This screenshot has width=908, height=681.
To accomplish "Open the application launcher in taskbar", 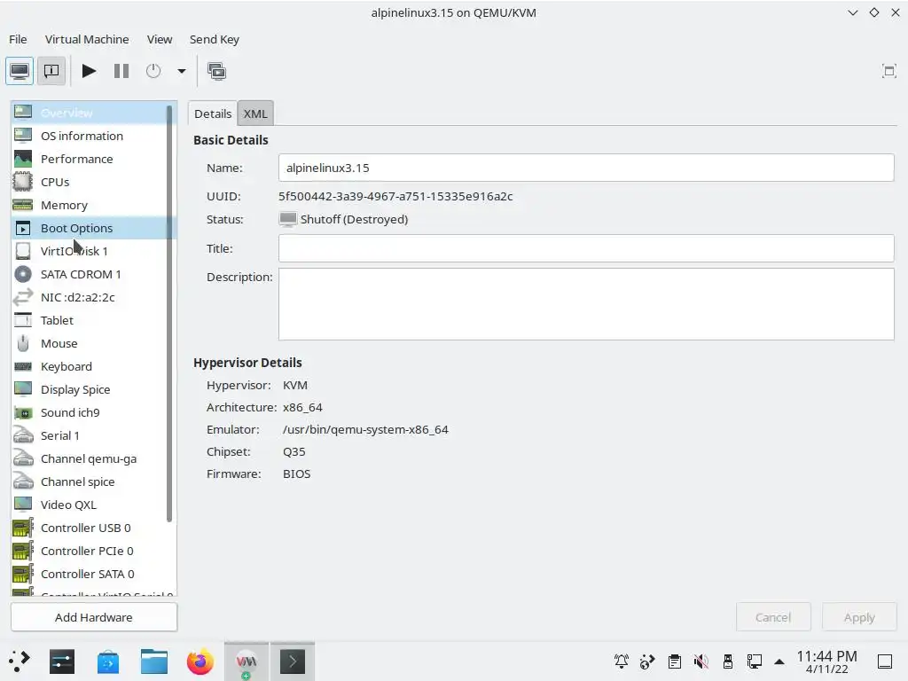I will 20,661.
